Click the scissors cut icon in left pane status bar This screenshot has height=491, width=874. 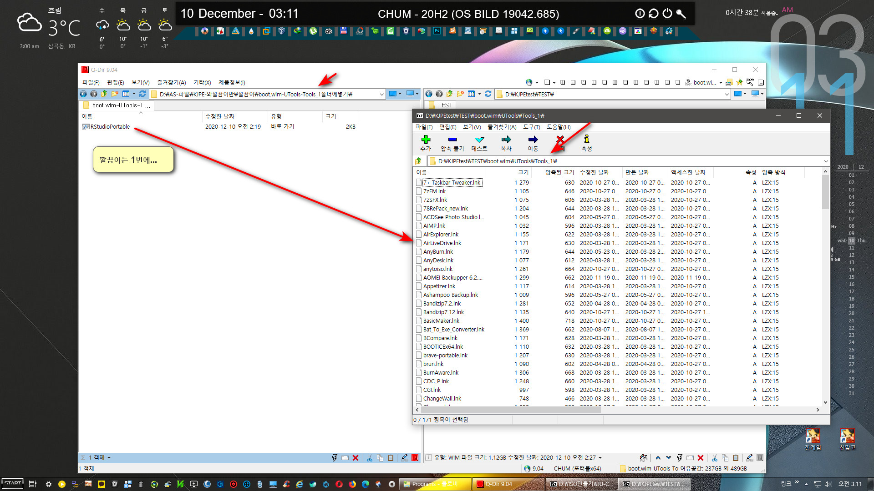coord(370,458)
